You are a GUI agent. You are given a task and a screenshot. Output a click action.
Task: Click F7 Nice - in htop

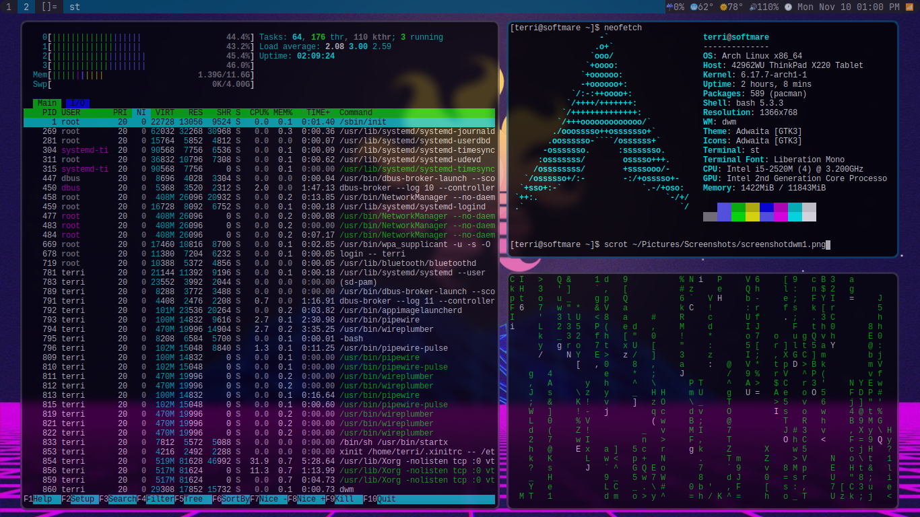pos(269,499)
